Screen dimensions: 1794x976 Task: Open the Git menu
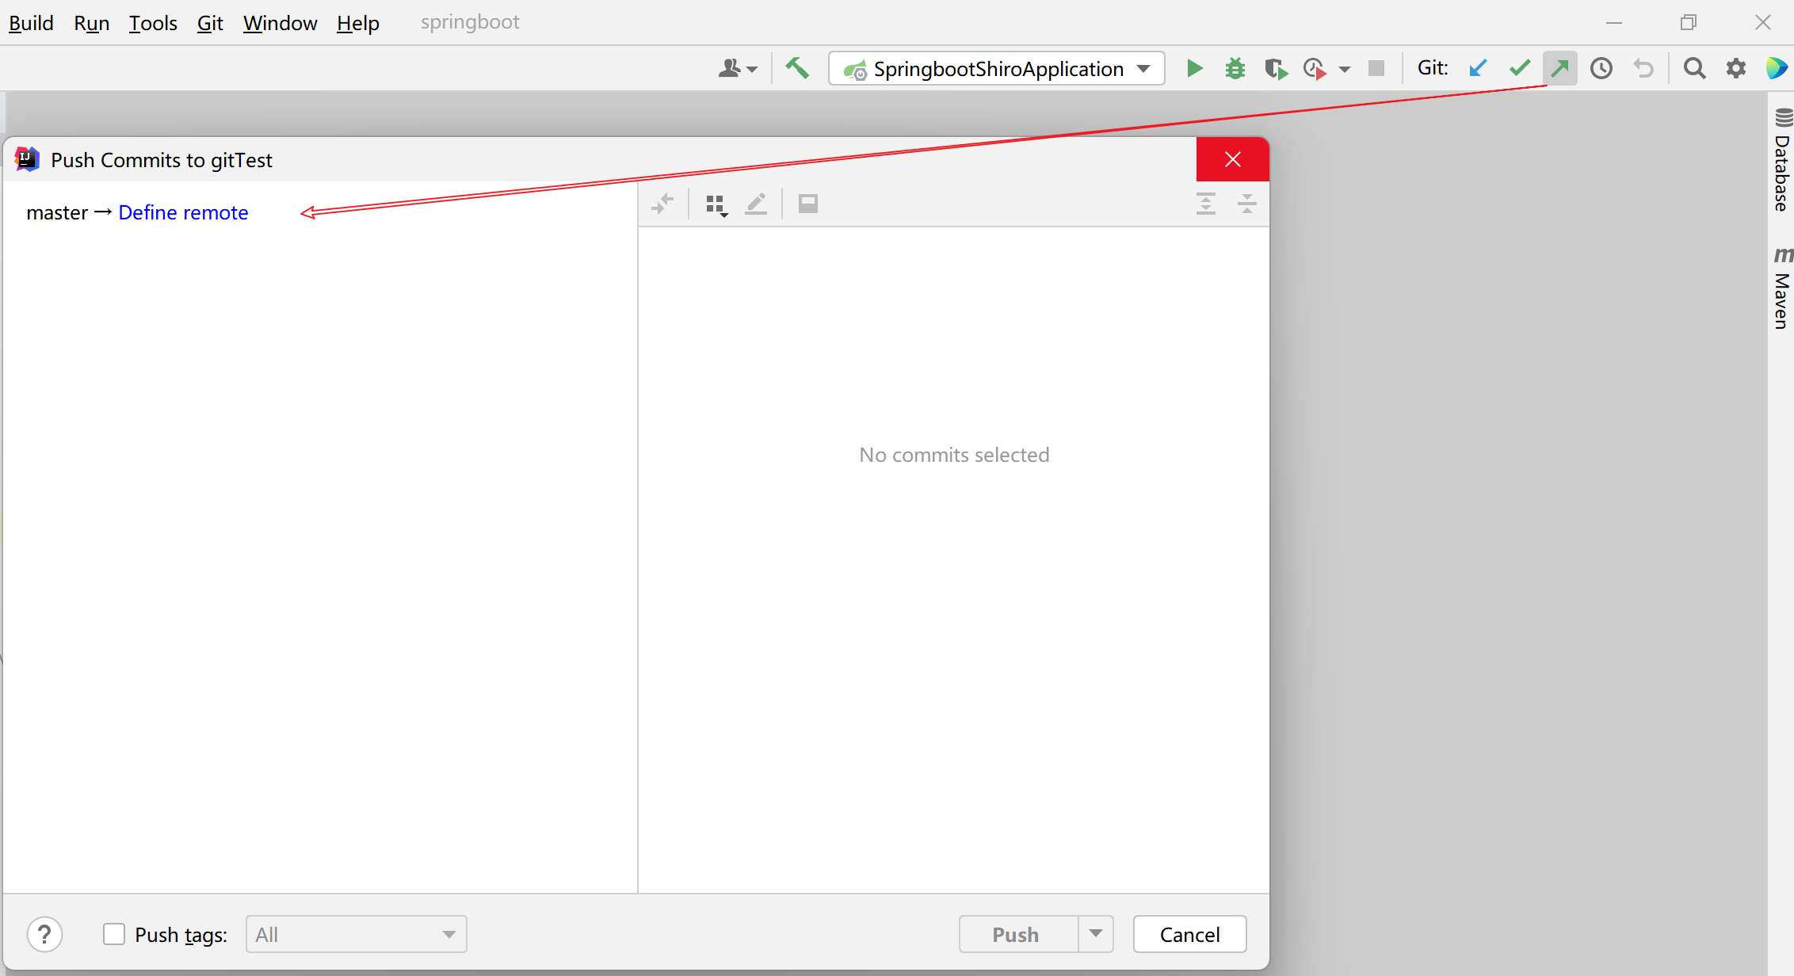(x=210, y=23)
